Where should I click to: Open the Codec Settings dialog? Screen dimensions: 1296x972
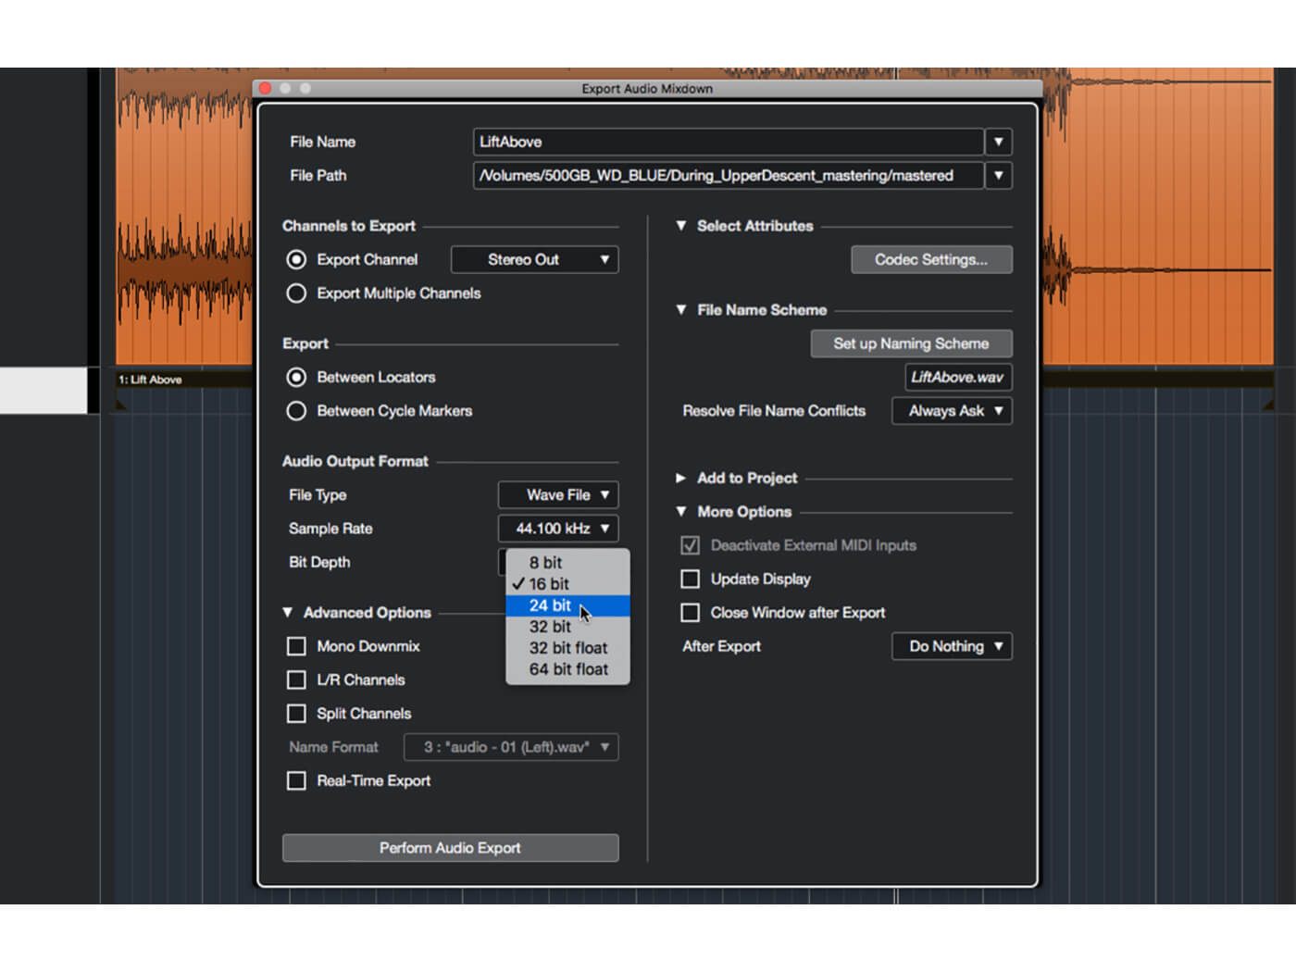pyautogui.click(x=931, y=259)
